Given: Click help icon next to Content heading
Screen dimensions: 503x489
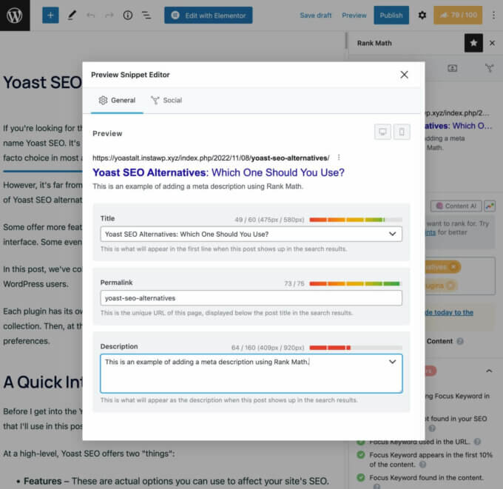Looking at the screenshot, I should pos(460,341).
